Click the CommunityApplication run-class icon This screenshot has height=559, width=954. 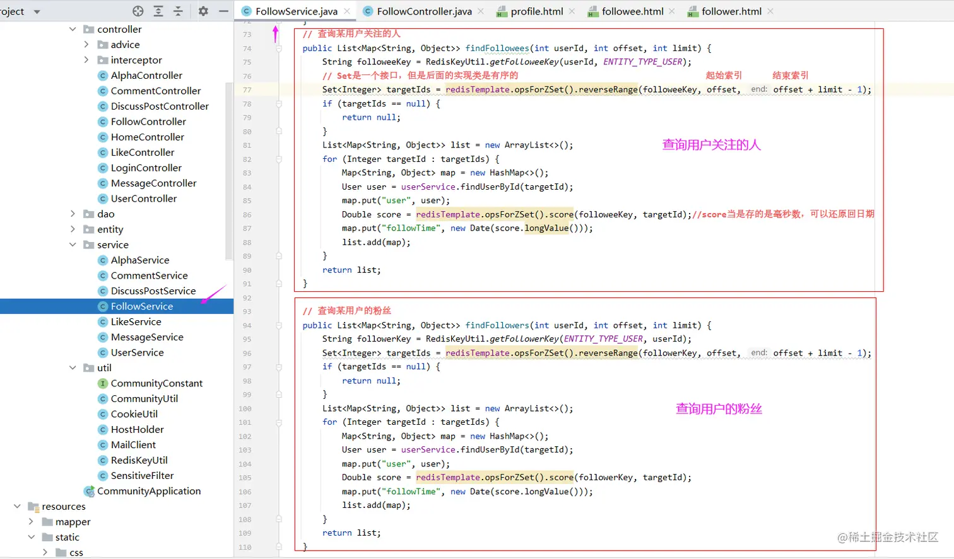pos(89,491)
